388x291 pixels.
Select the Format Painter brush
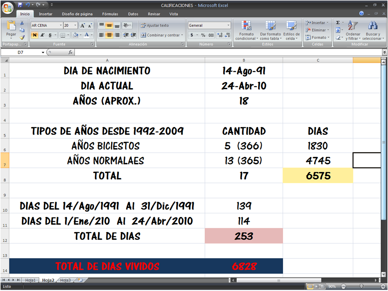[22, 37]
